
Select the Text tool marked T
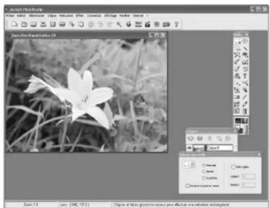(x=245, y=76)
